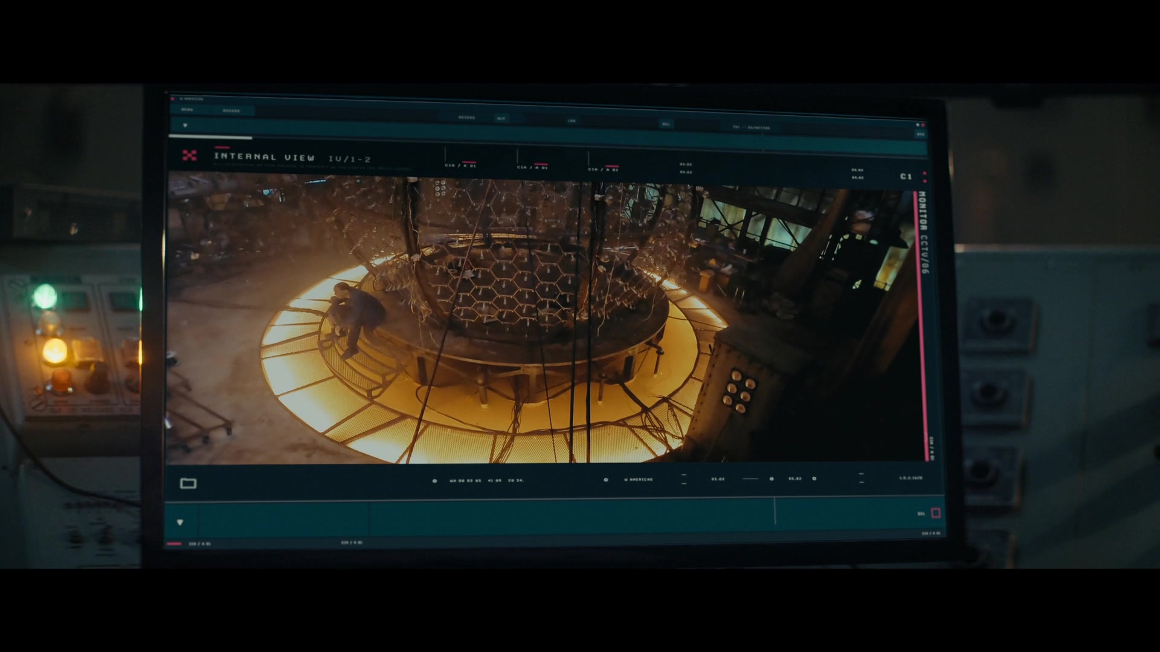1160x652 pixels.
Task: Click the white progress bar under the top bar
Action: click(210, 137)
